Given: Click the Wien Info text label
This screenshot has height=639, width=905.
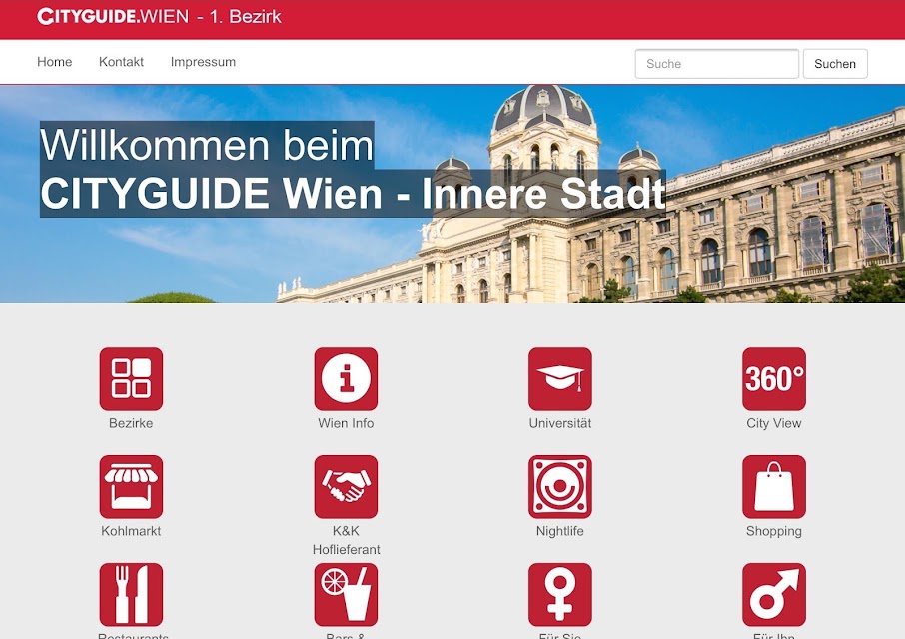Looking at the screenshot, I should click(x=346, y=423).
